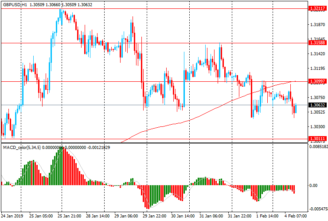
Task: Click the MACD 0.00 scale value
Action: (x=313, y=185)
